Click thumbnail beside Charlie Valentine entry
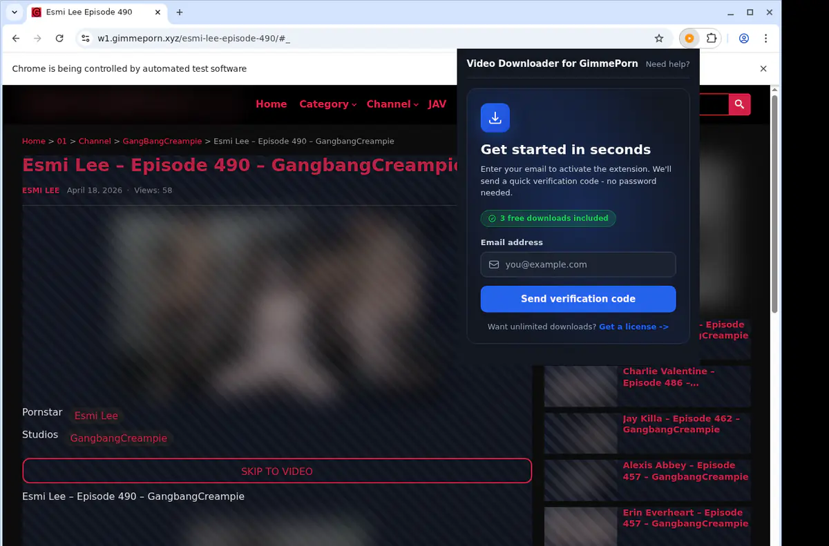This screenshot has height=546, width=829. pyautogui.click(x=580, y=386)
